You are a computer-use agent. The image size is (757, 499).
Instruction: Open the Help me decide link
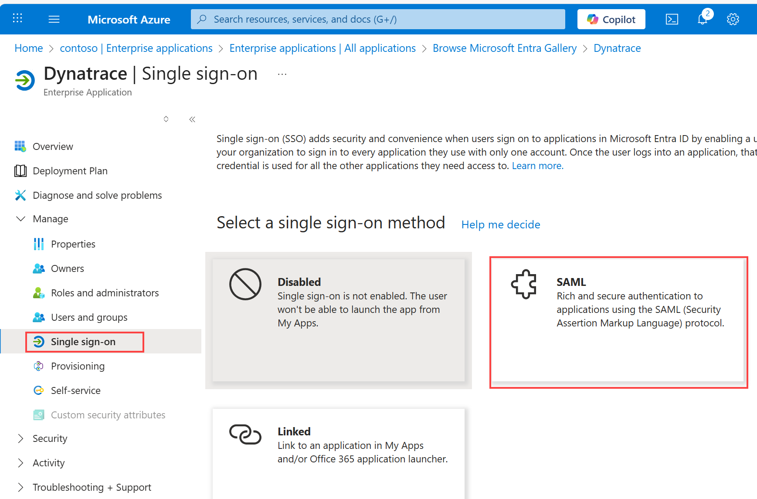click(501, 224)
